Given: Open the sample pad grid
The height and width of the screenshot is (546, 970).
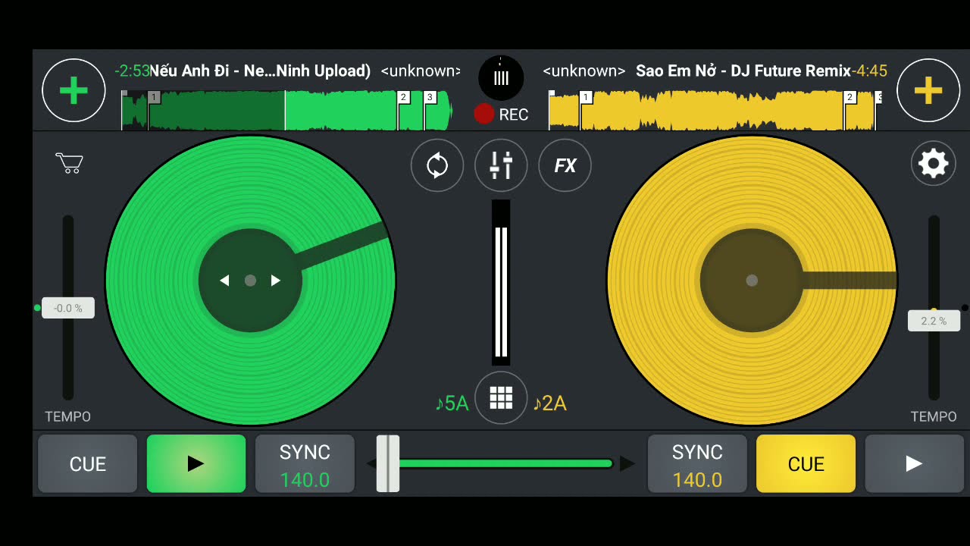Looking at the screenshot, I should [501, 397].
